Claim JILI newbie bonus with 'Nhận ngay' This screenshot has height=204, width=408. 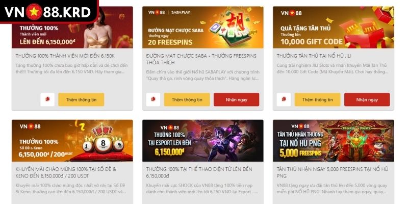[x=367, y=99]
